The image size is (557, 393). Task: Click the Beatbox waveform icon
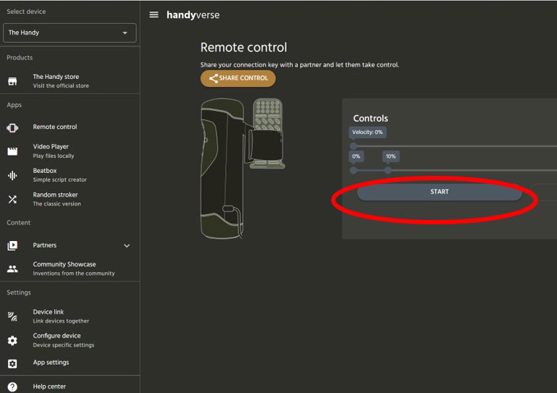point(12,175)
